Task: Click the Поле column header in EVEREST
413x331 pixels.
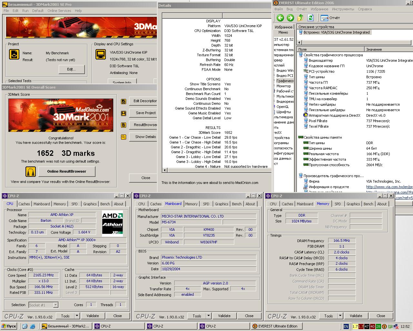Action: (x=331, y=49)
